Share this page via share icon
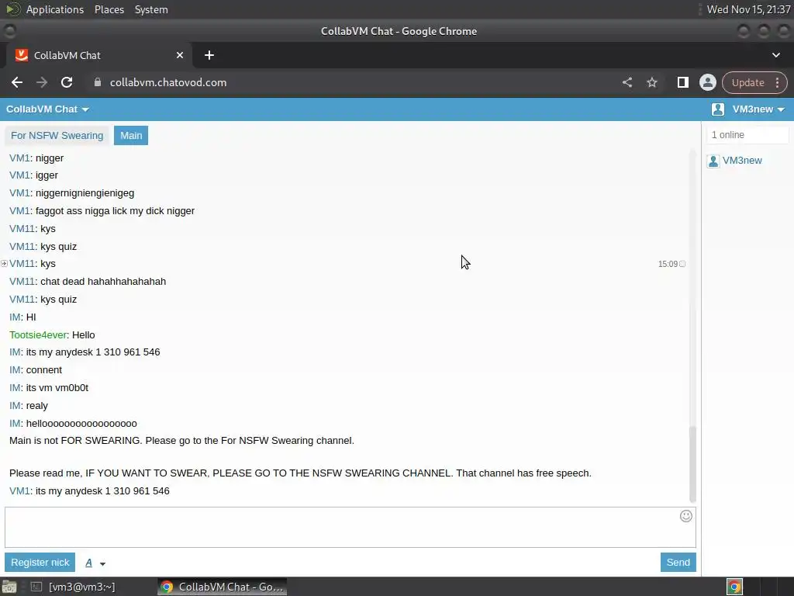This screenshot has height=596, width=794. (627, 82)
